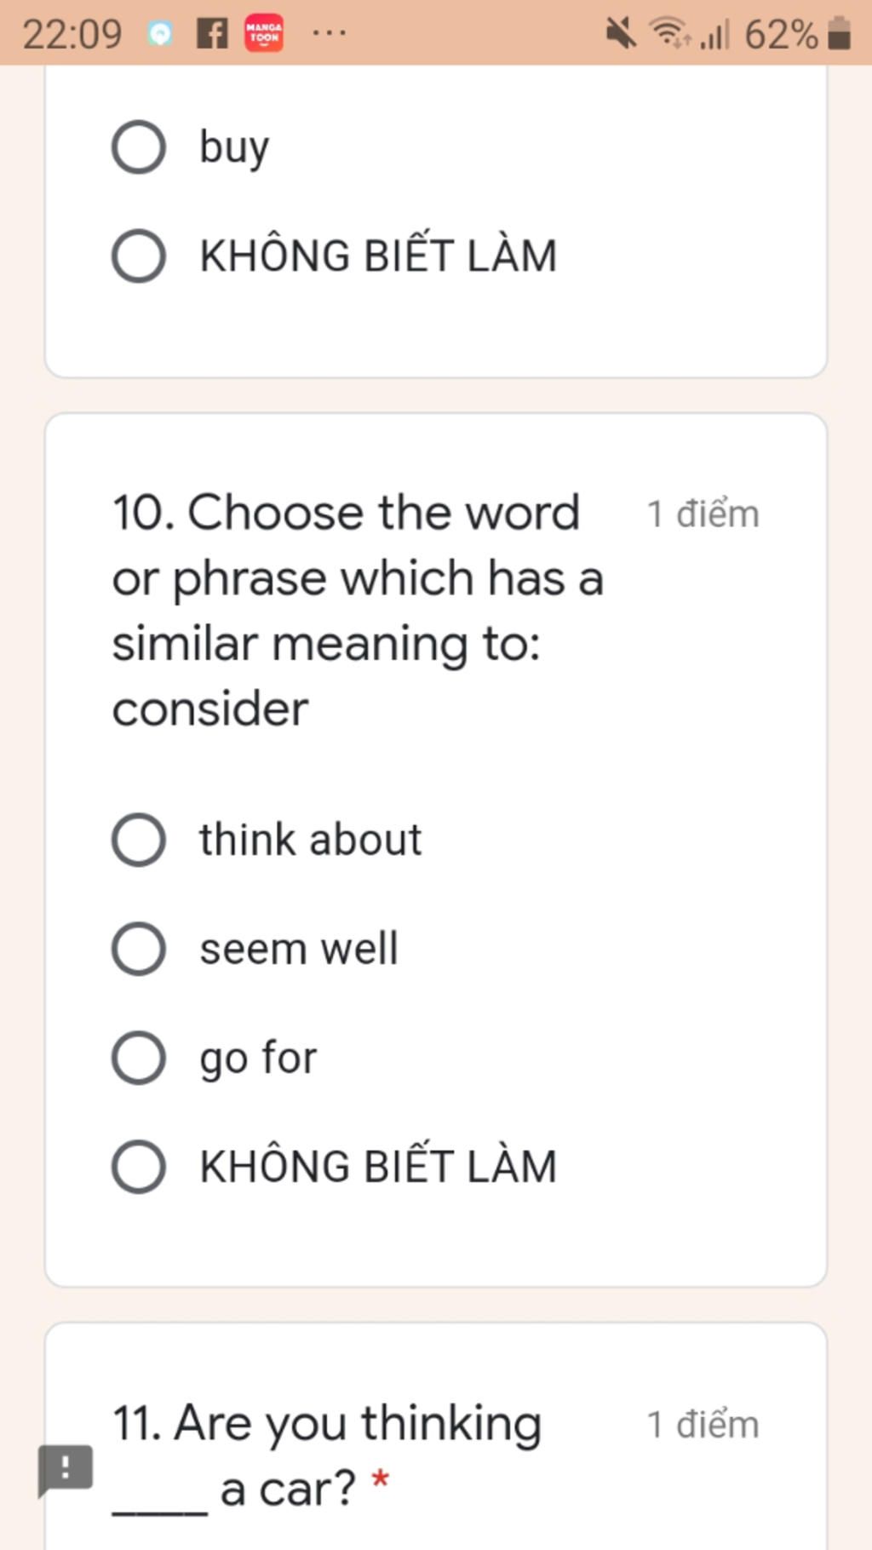This screenshot has height=1550, width=872.
Task: Tap the 62% battery percentage text
Action: point(781,35)
